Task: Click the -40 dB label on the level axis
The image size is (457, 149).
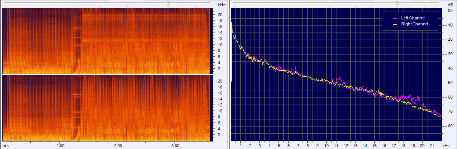Action: (450, 68)
